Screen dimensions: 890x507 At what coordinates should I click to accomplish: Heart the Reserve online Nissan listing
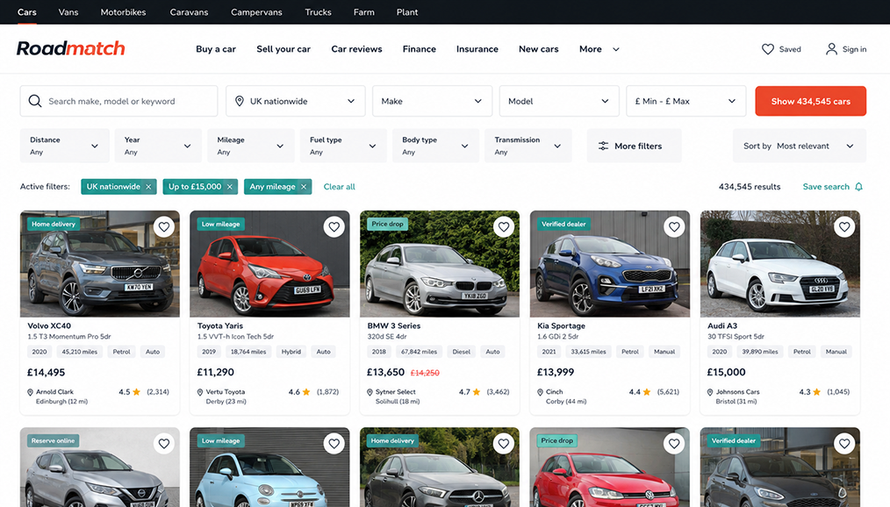(x=163, y=444)
